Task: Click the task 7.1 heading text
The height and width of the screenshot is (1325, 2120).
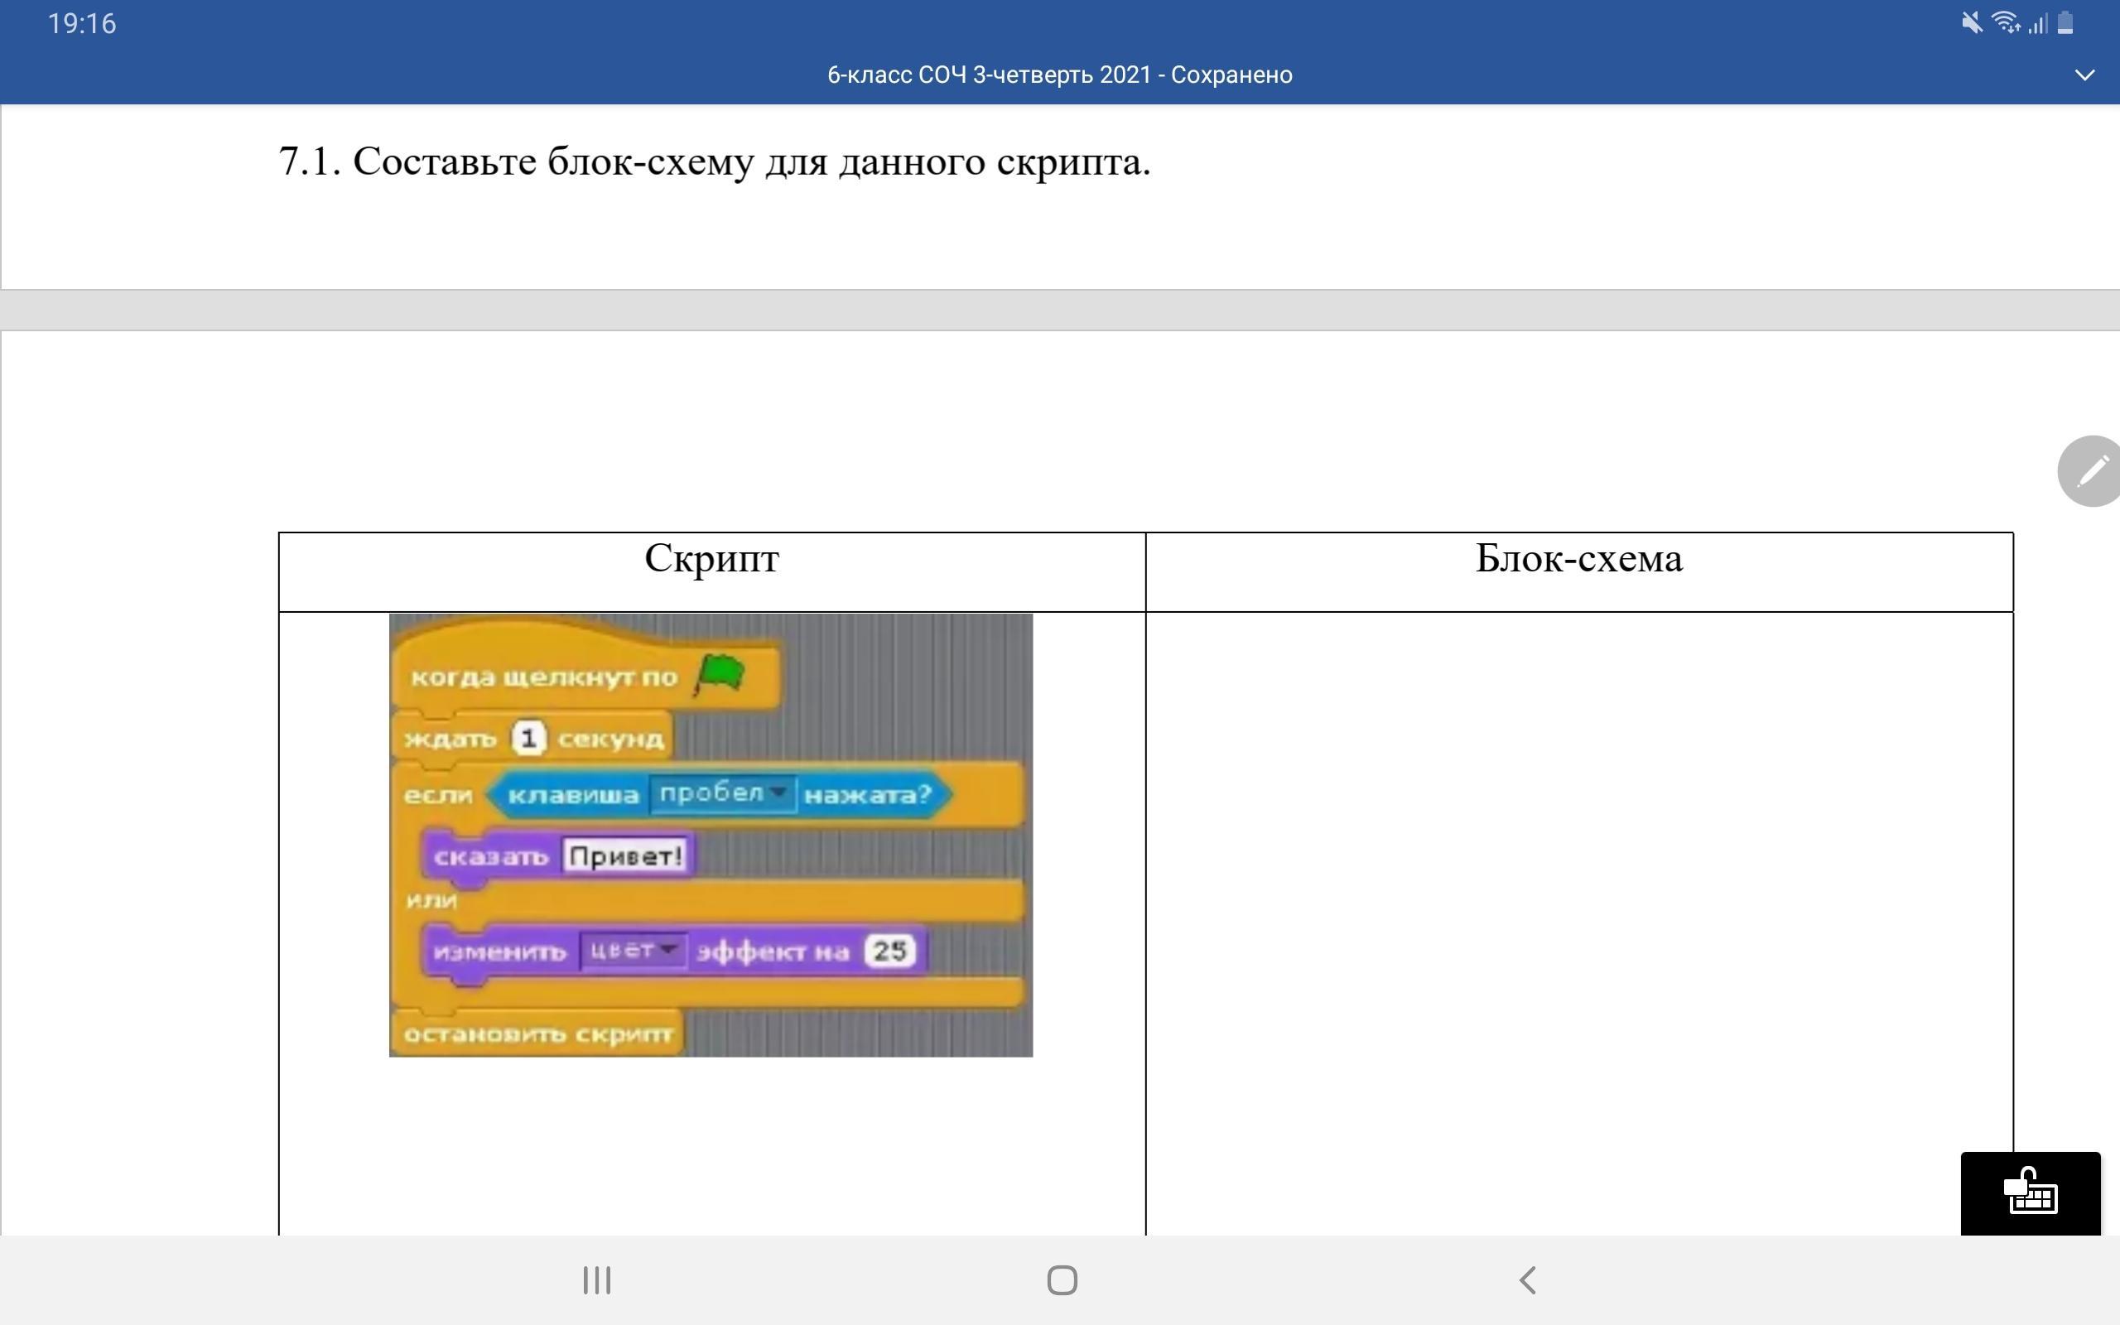Action: click(714, 161)
